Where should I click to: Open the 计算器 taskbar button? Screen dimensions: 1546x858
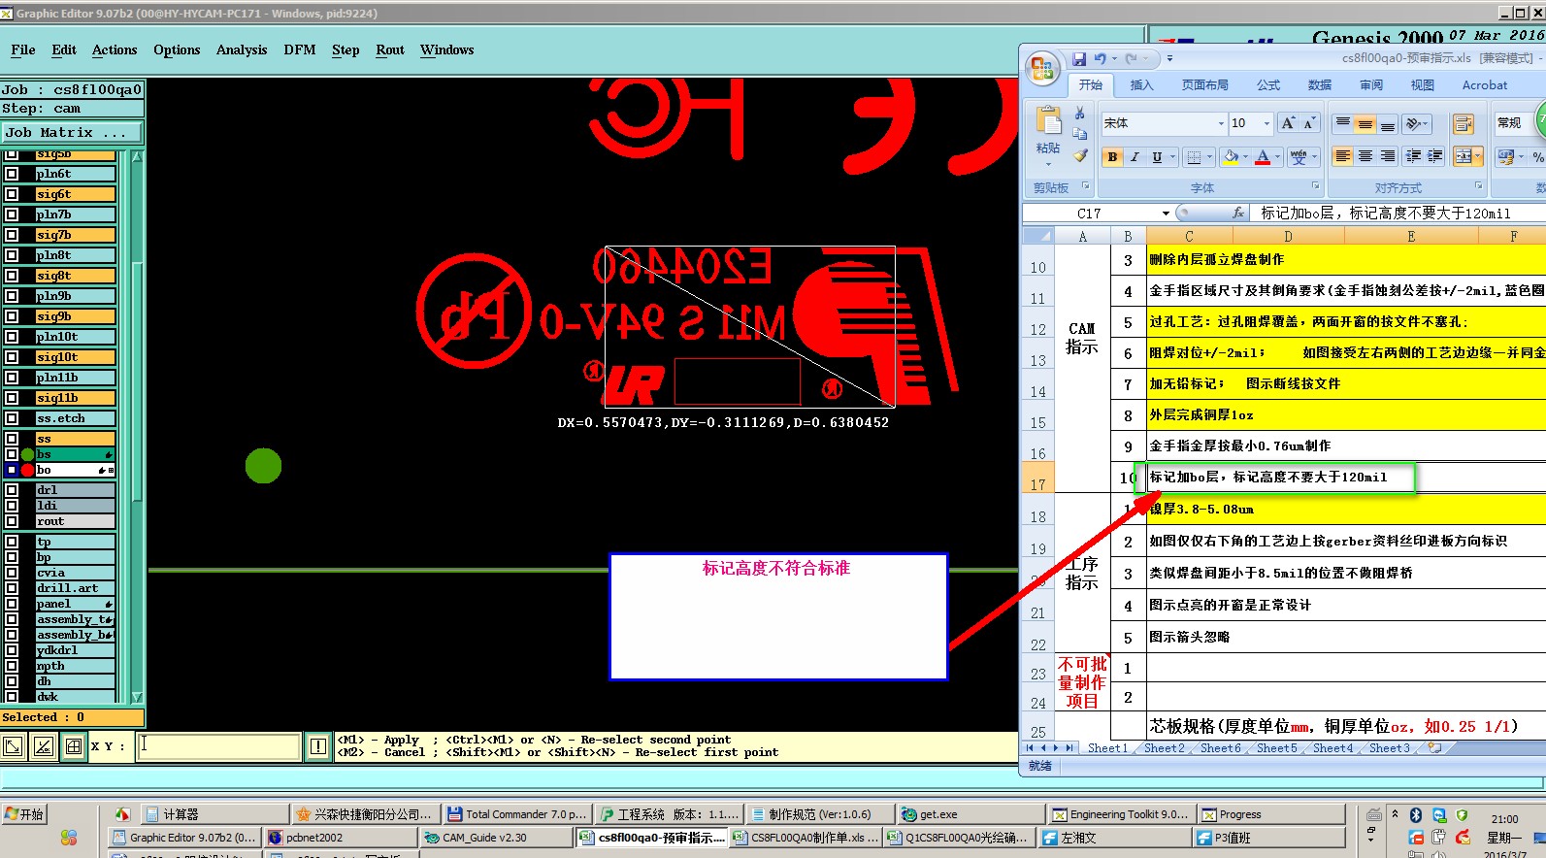(x=214, y=814)
